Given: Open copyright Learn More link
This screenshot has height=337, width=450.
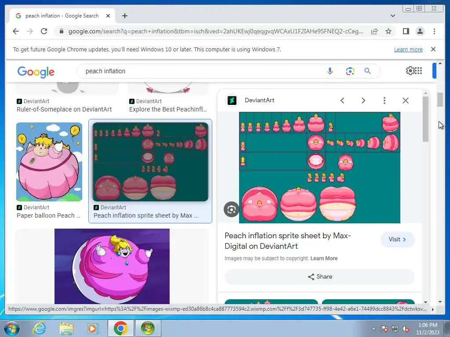Looking at the screenshot, I should coord(324,258).
